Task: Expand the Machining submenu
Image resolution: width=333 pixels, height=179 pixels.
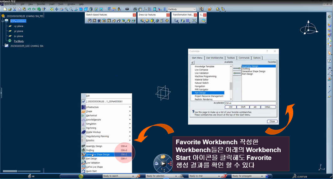Action: tap(107, 128)
